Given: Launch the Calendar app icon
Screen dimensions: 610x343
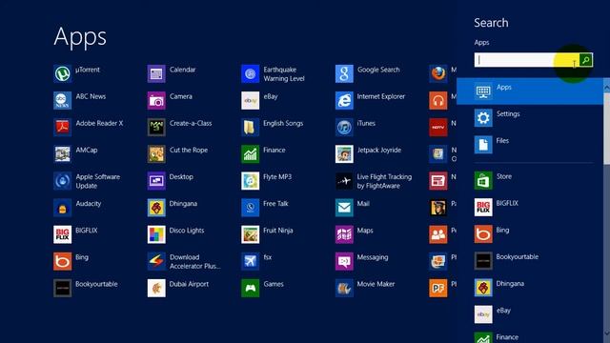Looking at the screenshot, I should click(156, 73).
